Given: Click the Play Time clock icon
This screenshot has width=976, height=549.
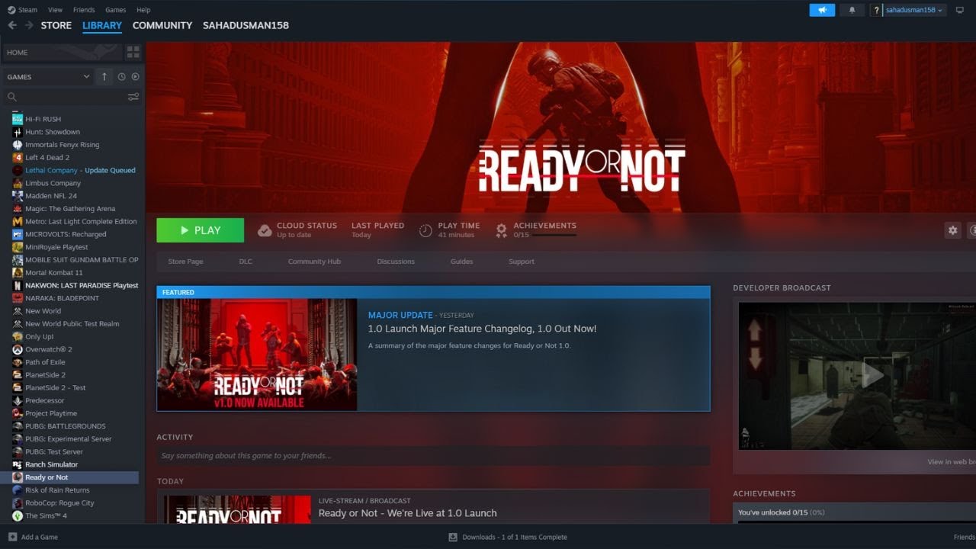Looking at the screenshot, I should (425, 230).
